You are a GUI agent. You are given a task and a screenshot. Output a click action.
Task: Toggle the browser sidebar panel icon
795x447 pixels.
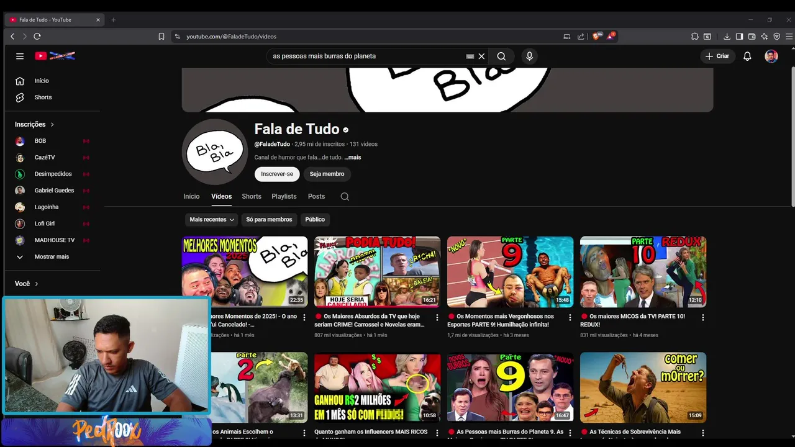click(739, 37)
